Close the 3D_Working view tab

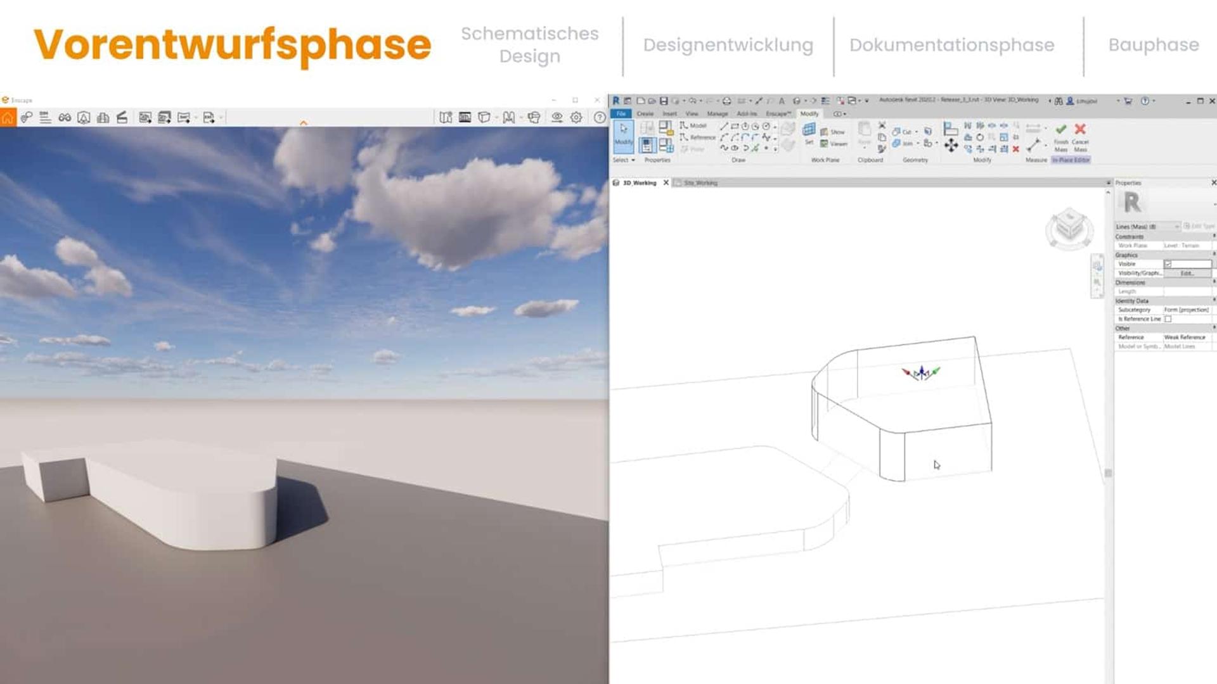(x=666, y=183)
